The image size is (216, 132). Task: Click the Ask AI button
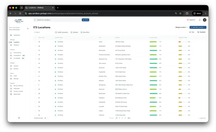[x=85, y=20]
